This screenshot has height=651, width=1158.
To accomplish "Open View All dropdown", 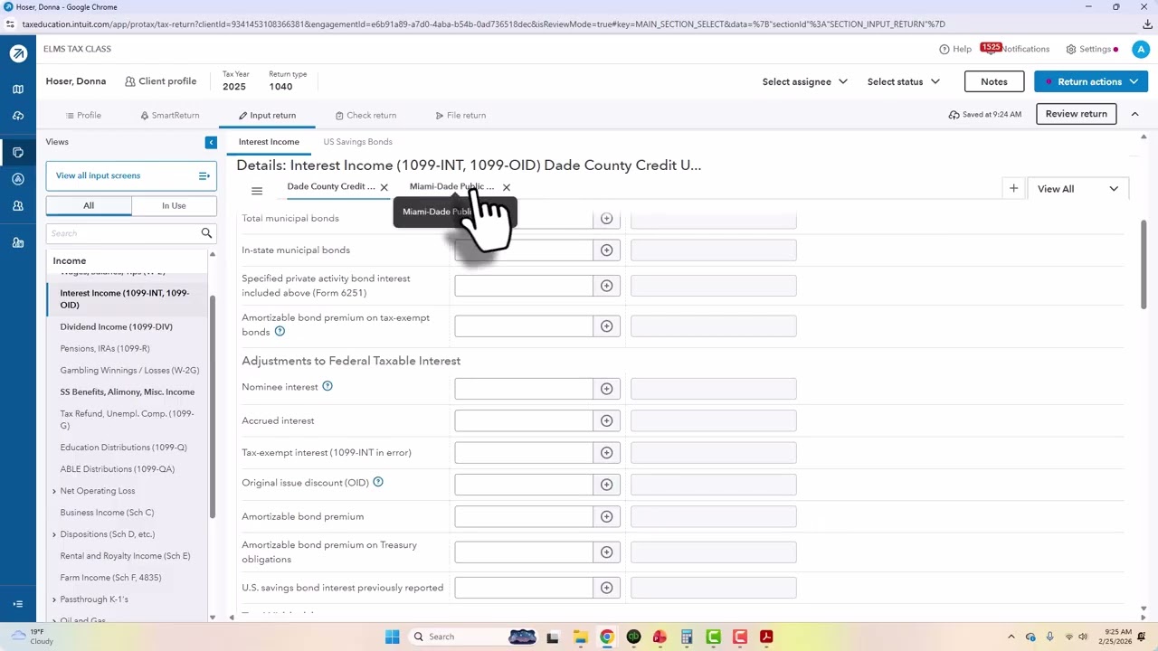I will coord(1077,189).
